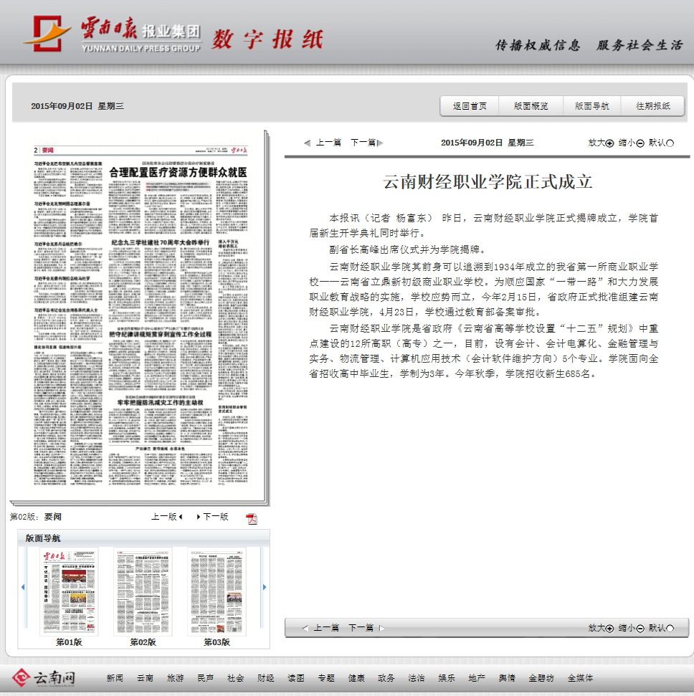The width and height of the screenshot is (694, 696).
Task: Open headline 牢牢把握防汛减灾工作的主动权 on the page preview
Action: [x=161, y=403]
